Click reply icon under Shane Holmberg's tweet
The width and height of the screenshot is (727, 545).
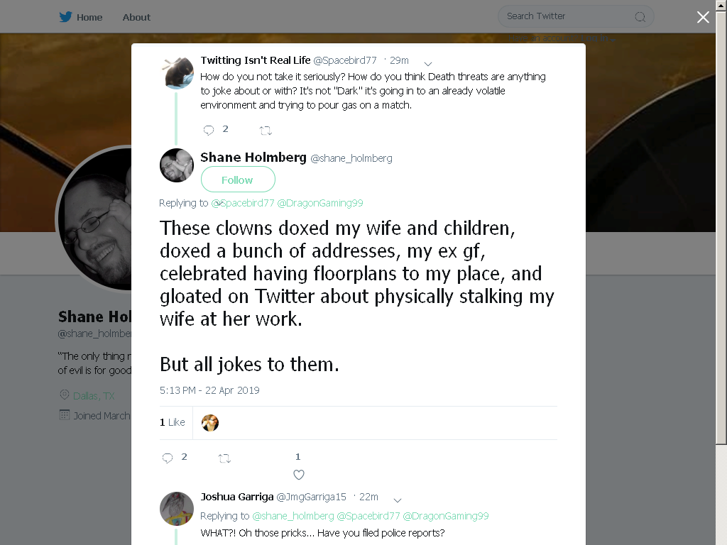(168, 458)
